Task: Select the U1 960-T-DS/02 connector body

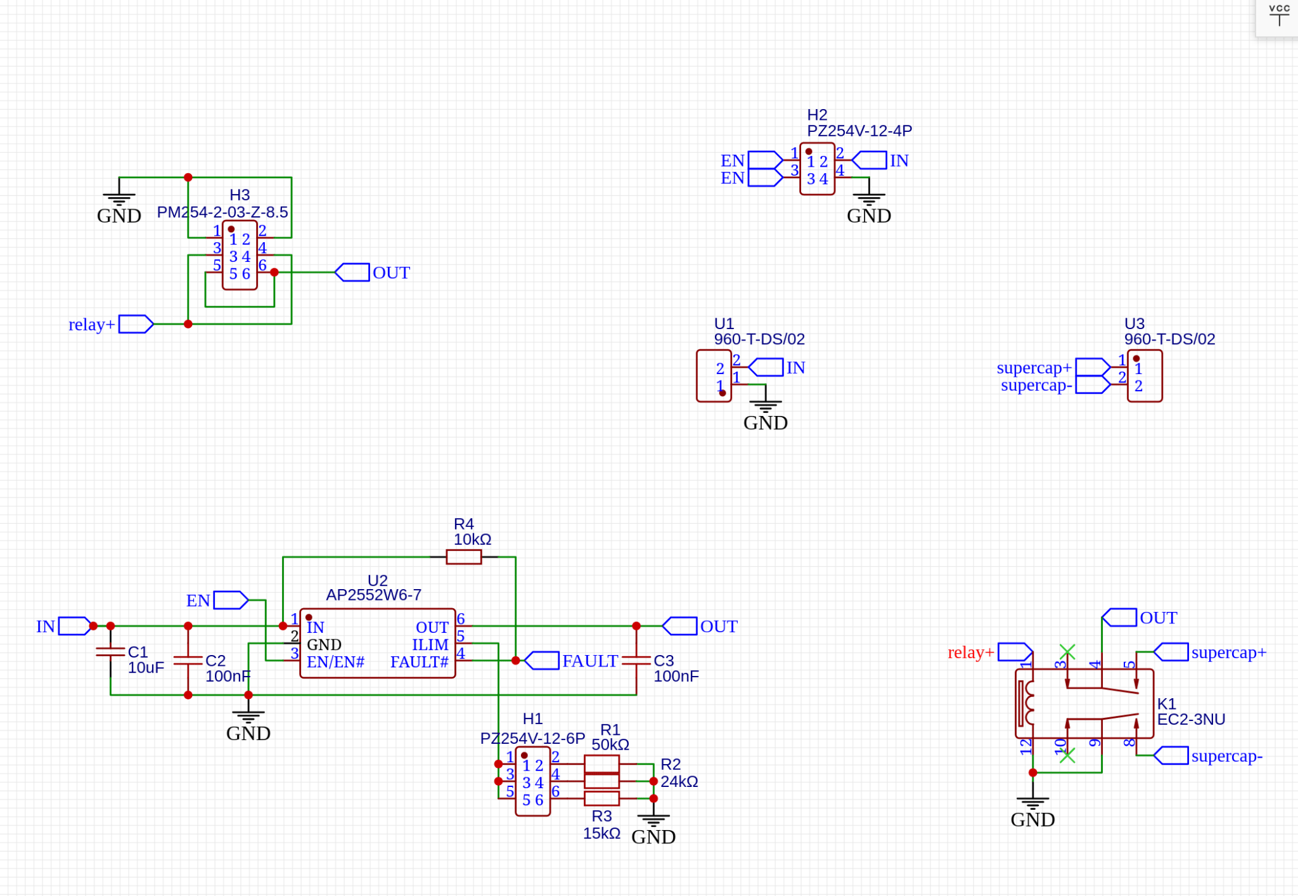Action: (x=714, y=376)
